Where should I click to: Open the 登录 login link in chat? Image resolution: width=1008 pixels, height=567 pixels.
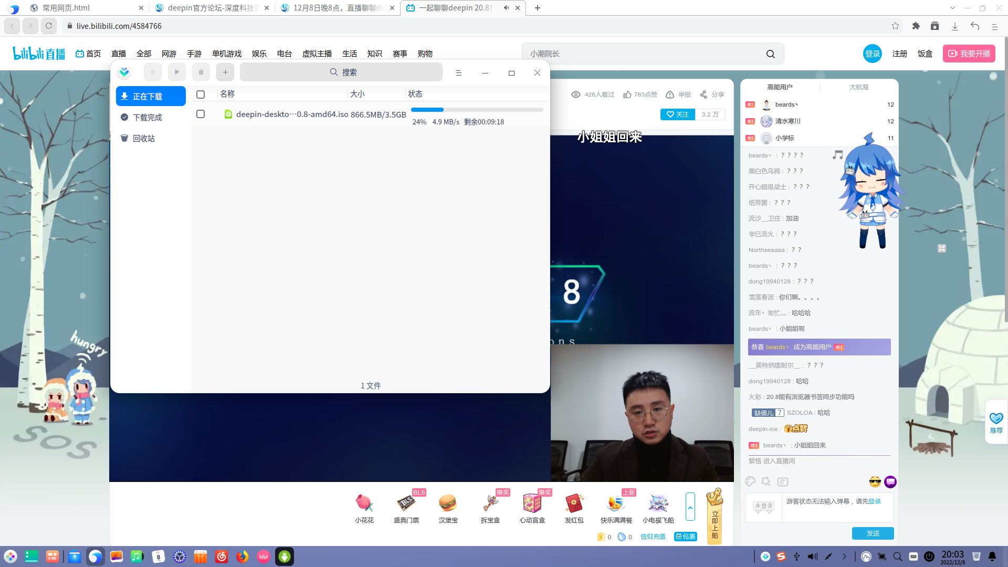click(874, 501)
